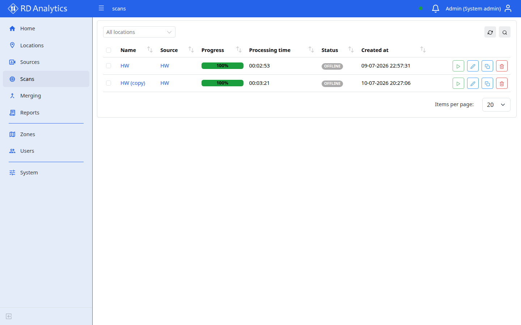This screenshot has height=325, width=521.
Task: Click the RD Analytics logo icon
Action: 13,8
